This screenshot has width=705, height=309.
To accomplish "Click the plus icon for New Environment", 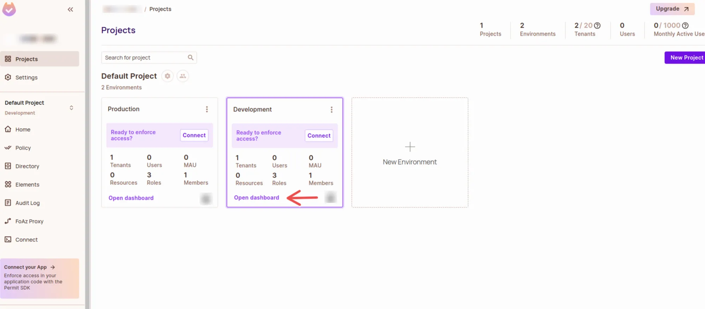I will pyautogui.click(x=410, y=147).
